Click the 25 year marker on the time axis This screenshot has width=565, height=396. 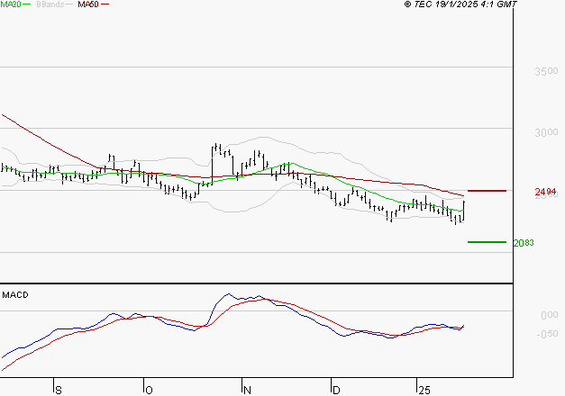pos(424,390)
